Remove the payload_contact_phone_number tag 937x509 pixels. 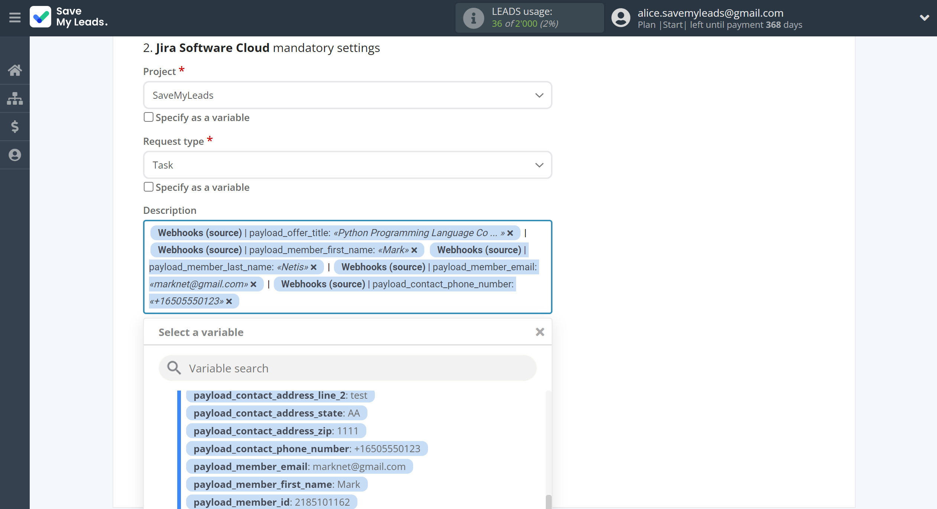tap(229, 301)
